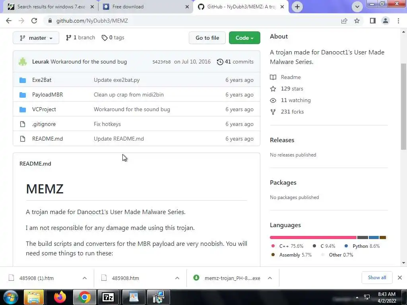The height and width of the screenshot is (305, 407).
Task: Open the PayloadMBR folder
Action: [48, 95]
